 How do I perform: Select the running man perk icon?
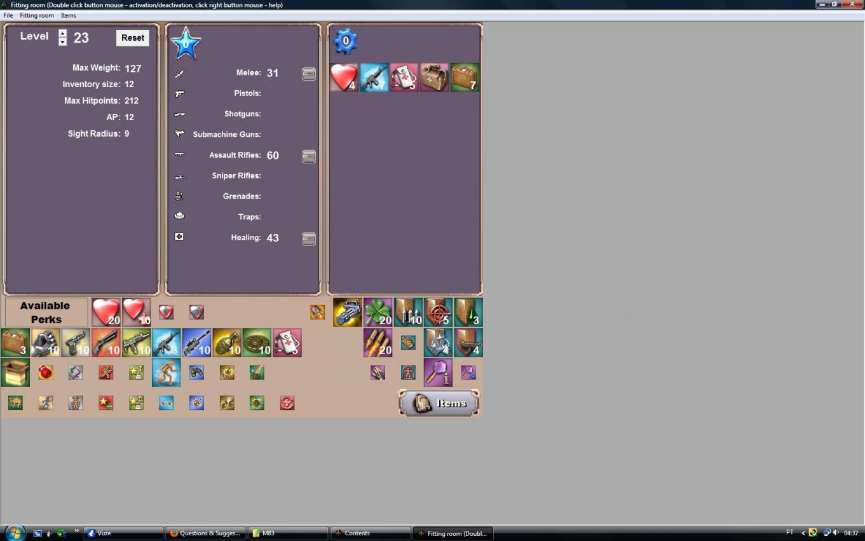(x=166, y=373)
